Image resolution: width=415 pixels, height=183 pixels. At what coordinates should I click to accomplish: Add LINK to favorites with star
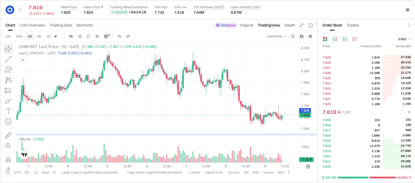click(20, 10)
